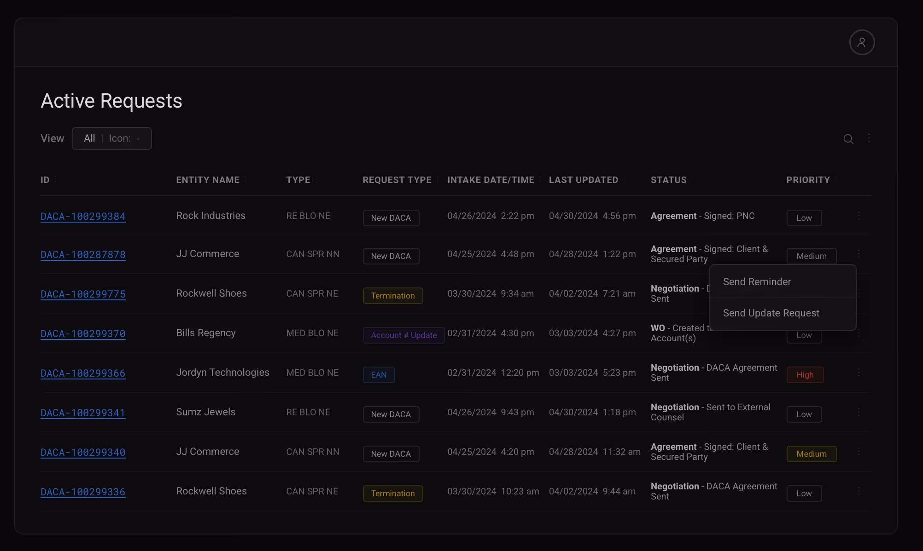923x551 pixels.
Task: Open table options dots beside search
Action: click(x=869, y=138)
